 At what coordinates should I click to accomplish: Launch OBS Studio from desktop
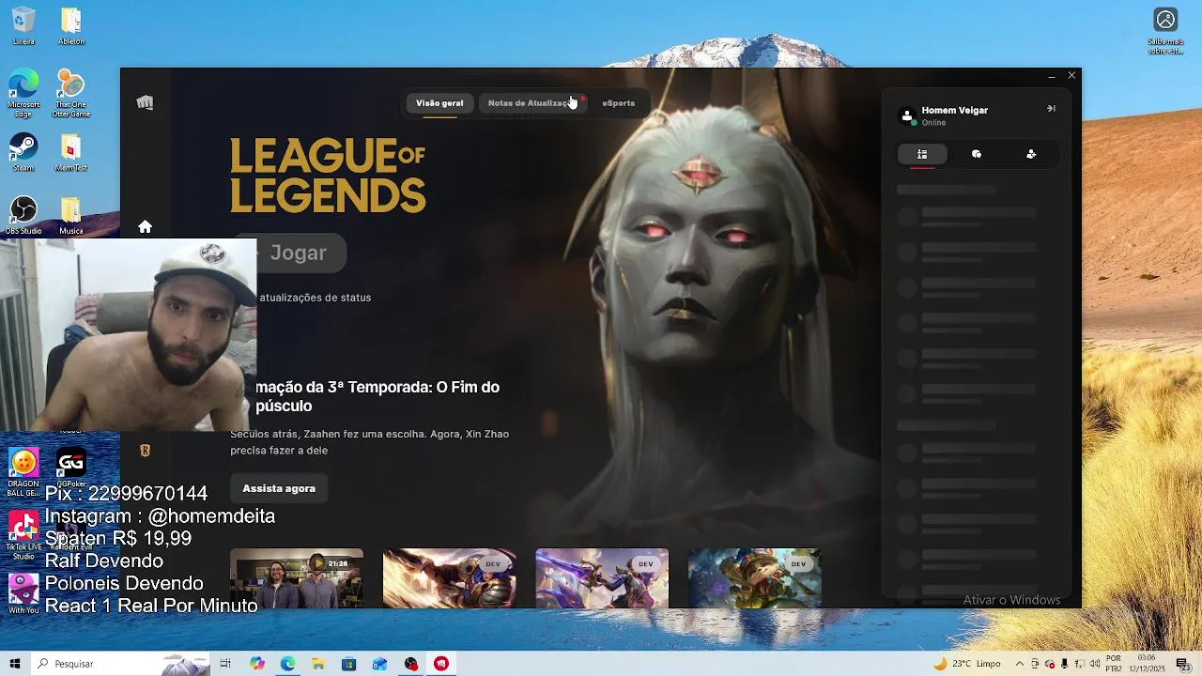(23, 216)
